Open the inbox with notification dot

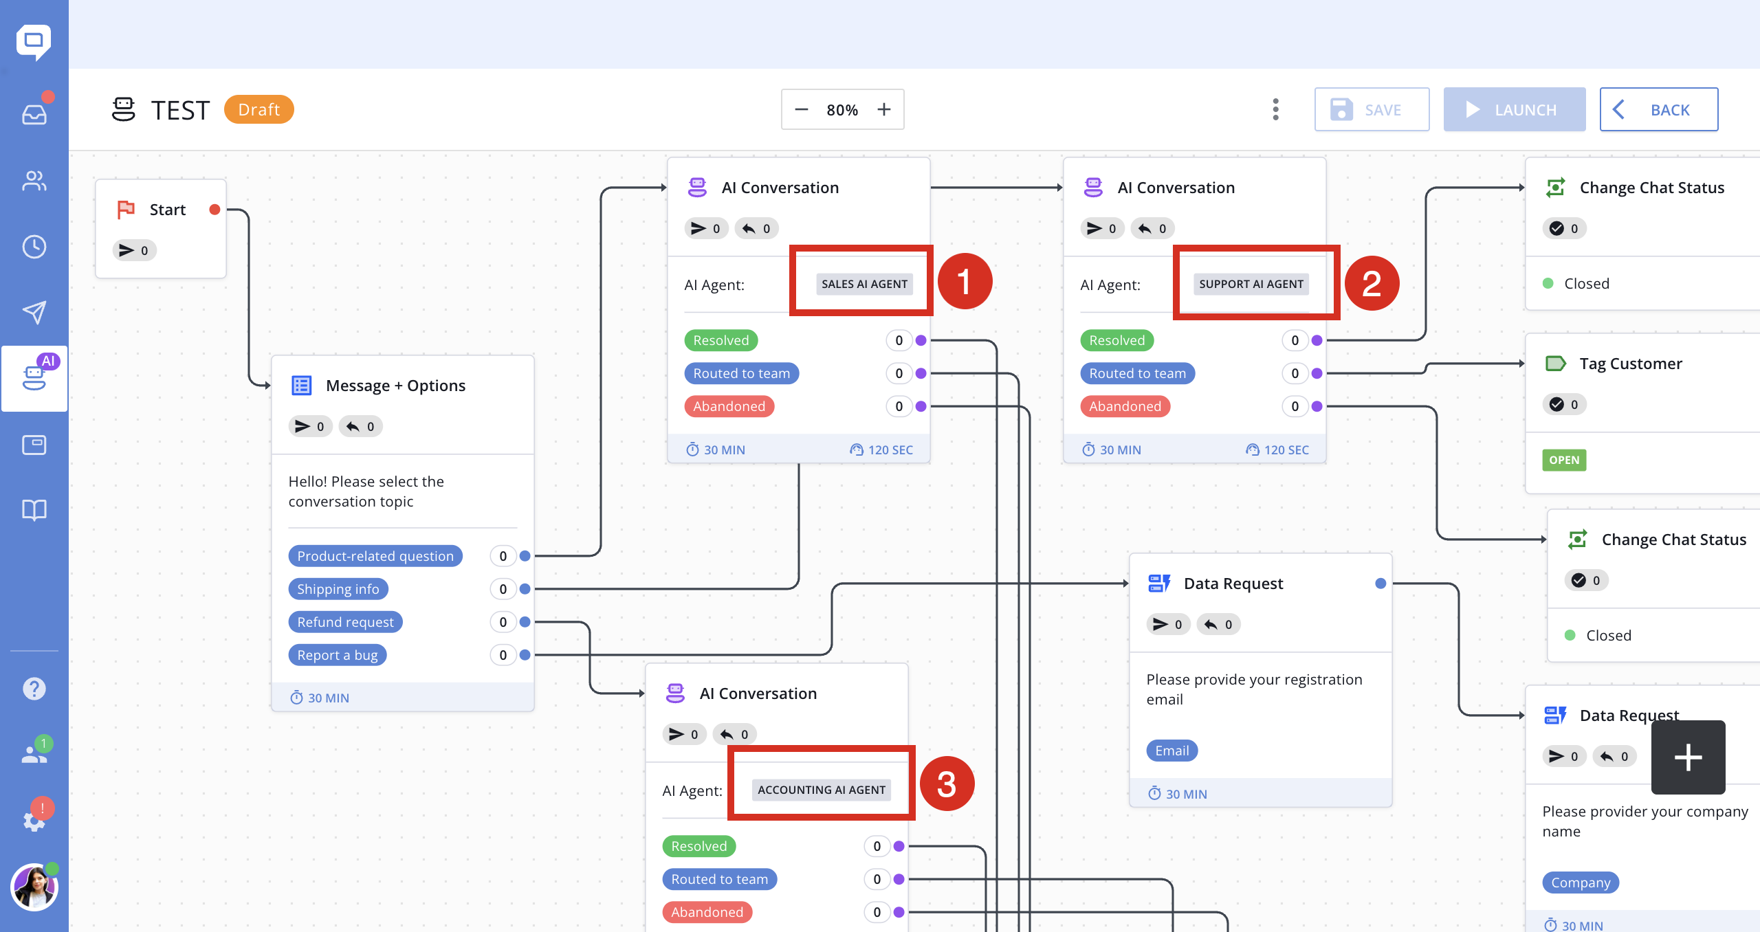point(34,113)
